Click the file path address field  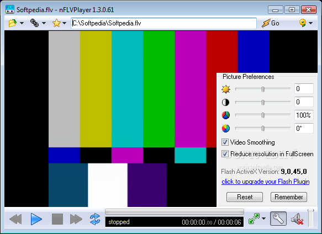(x=163, y=23)
